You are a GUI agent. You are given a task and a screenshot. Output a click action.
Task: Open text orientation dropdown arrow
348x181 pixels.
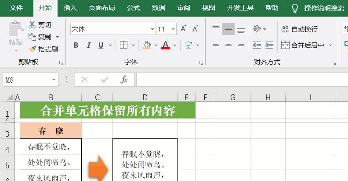point(265,29)
